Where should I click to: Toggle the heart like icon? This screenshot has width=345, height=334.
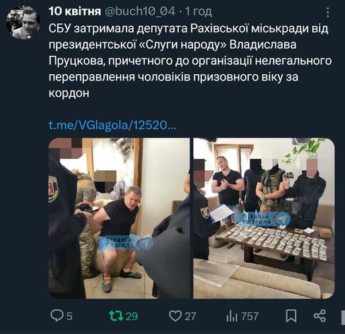click(x=175, y=316)
